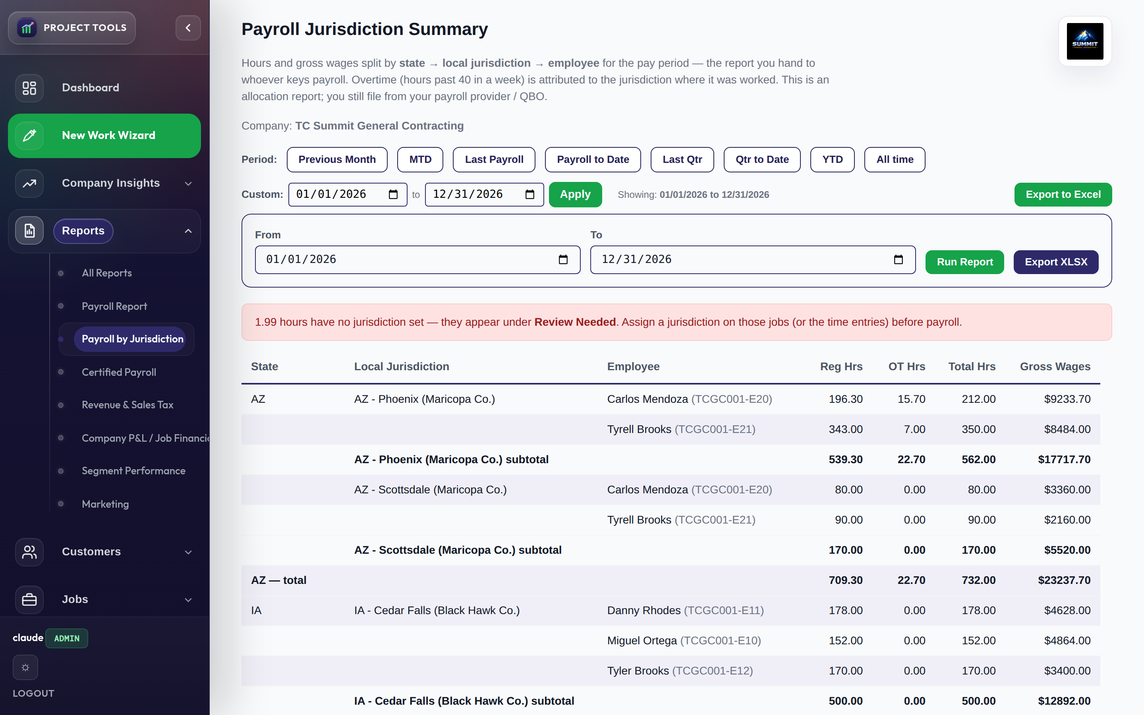1144x715 pixels.
Task: Click the Company Insights trend icon
Action: point(29,184)
